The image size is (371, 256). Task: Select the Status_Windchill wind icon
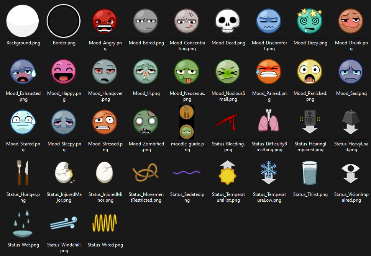click(x=64, y=223)
